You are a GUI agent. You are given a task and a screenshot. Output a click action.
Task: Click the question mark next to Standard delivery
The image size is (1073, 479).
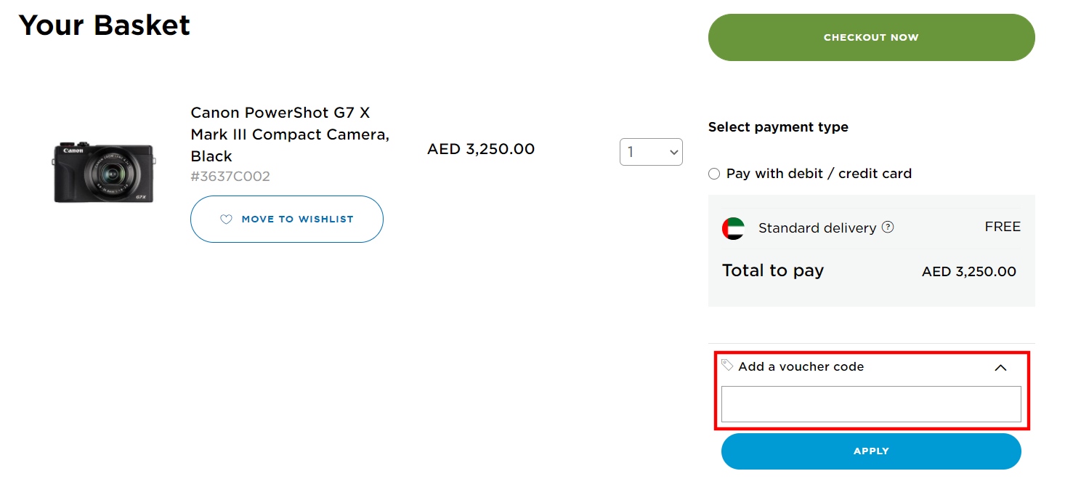click(888, 228)
